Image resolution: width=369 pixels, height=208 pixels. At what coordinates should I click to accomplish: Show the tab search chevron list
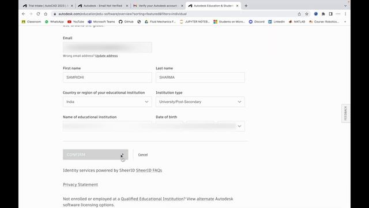pyautogui.click(x=345, y=6)
